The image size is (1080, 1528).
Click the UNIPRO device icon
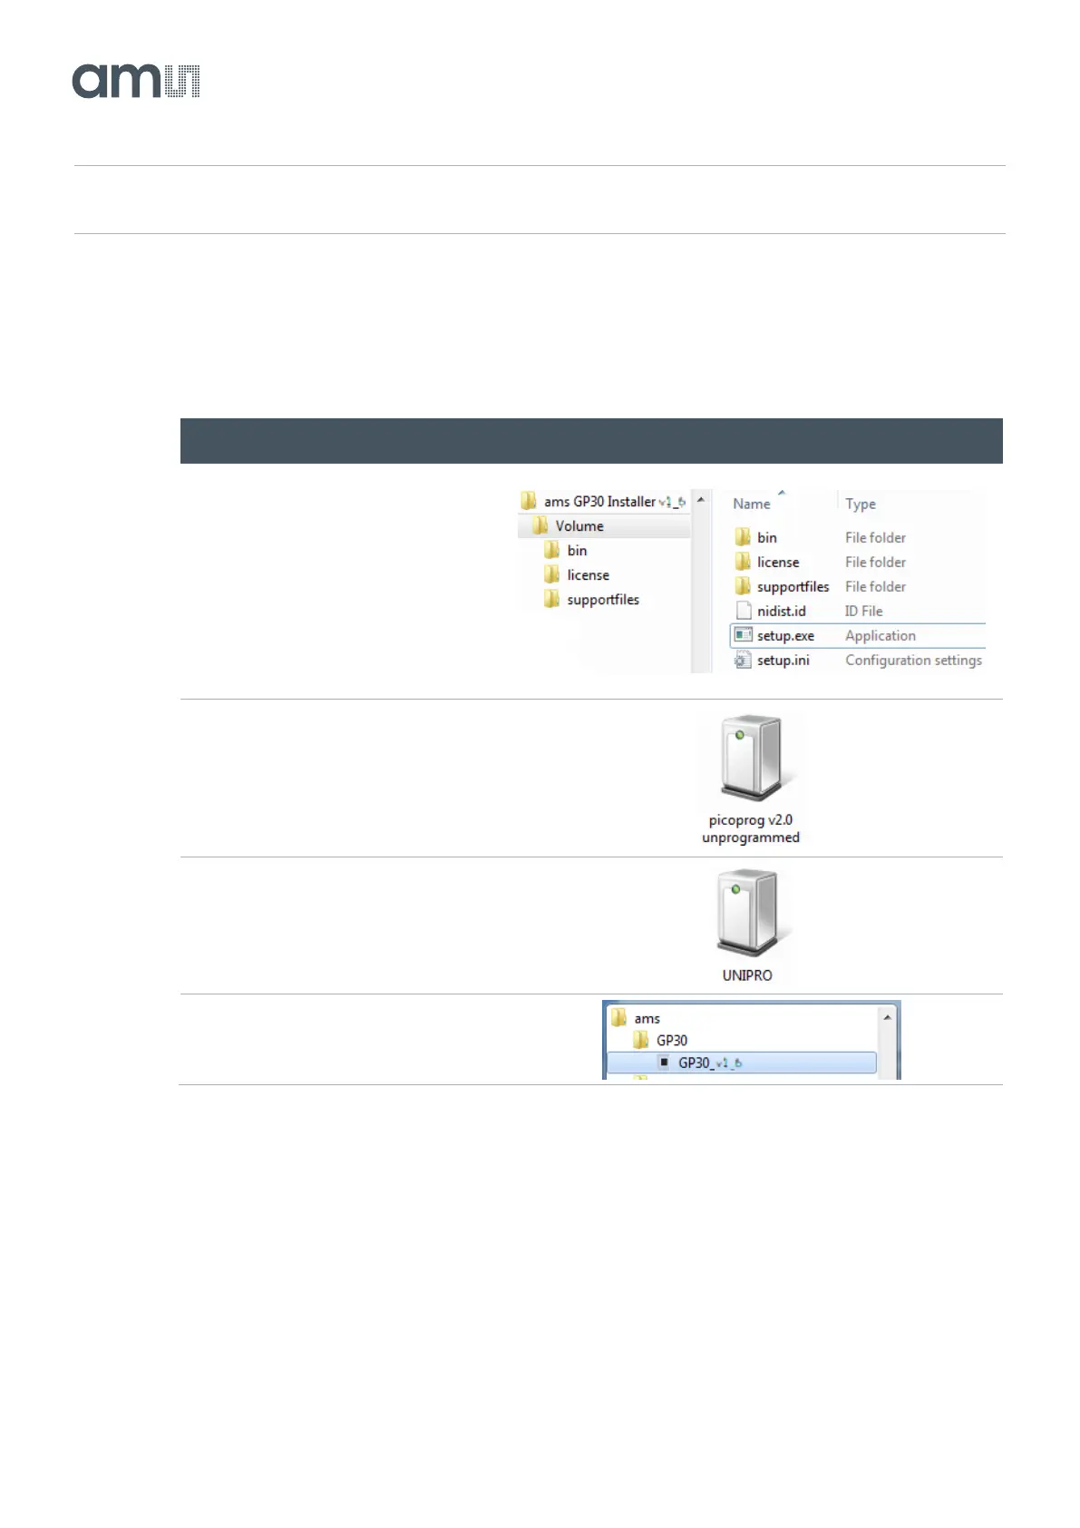pyautogui.click(x=747, y=915)
